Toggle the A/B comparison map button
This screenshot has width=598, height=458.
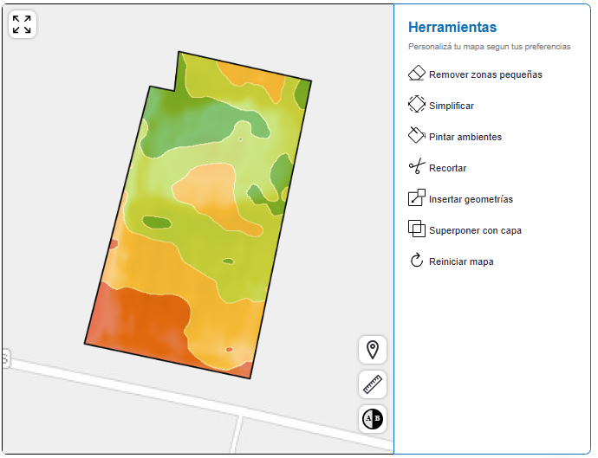pyautogui.click(x=373, y=419)
